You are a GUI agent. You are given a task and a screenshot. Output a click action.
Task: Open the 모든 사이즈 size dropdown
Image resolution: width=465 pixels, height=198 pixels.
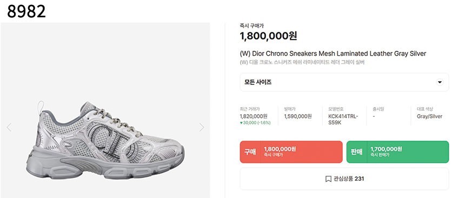(344, 82)
